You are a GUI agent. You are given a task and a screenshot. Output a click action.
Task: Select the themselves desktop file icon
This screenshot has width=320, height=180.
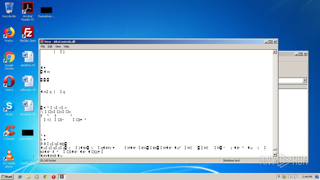click(46, 12)
